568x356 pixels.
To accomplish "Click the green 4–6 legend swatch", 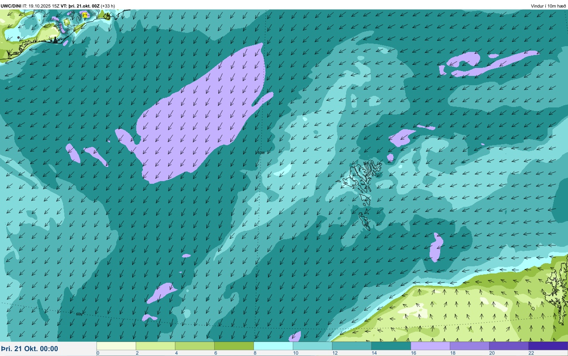I will [195, 346].
